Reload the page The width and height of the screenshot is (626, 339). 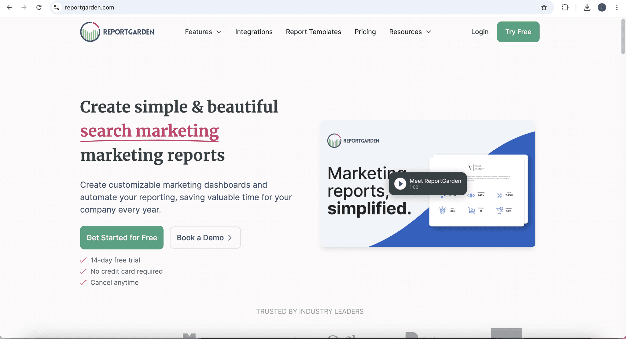coord(39,7)
